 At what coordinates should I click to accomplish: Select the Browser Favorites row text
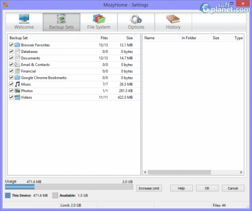pyautogui.click(x=35, y=45)
